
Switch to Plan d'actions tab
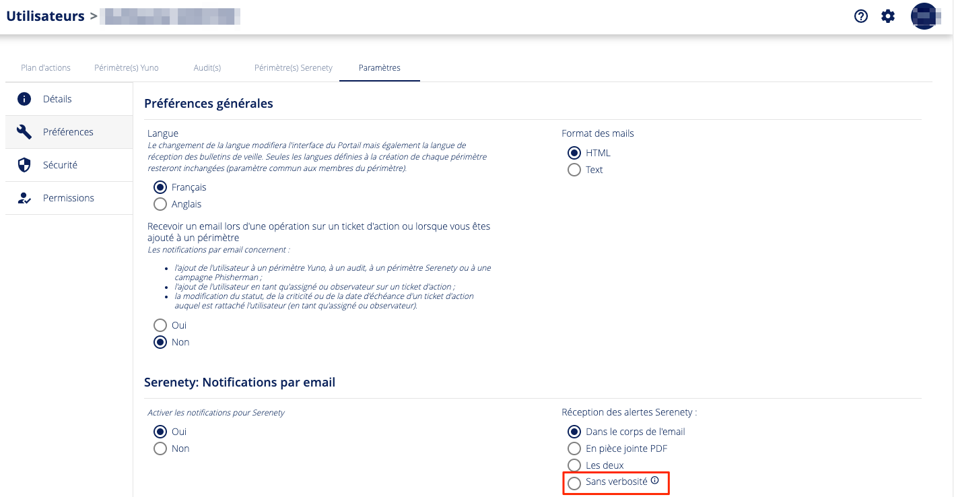point(46,68)
